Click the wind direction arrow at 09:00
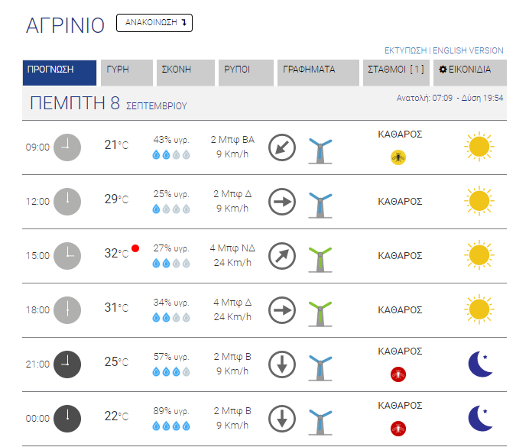Screen dimensions: 516x447 (x=282, y=147)
